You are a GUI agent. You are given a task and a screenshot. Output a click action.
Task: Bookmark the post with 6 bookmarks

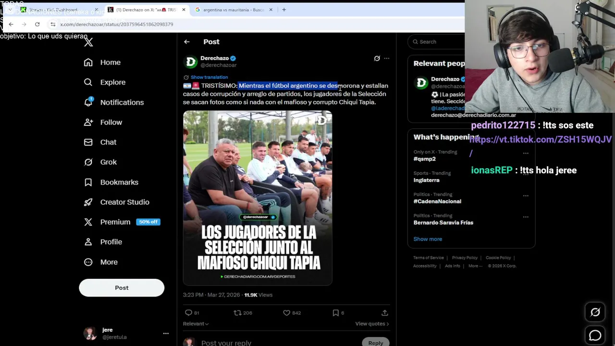point(335,313)
